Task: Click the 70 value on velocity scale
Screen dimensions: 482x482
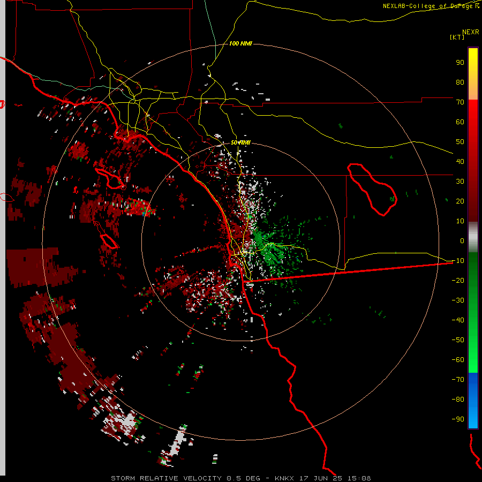Action: pos(460,102)
